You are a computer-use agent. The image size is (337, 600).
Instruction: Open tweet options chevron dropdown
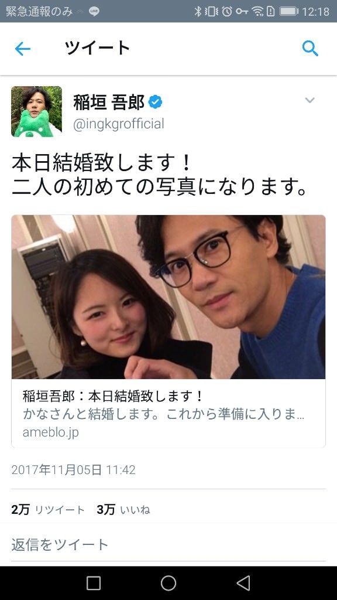[310, 100]
